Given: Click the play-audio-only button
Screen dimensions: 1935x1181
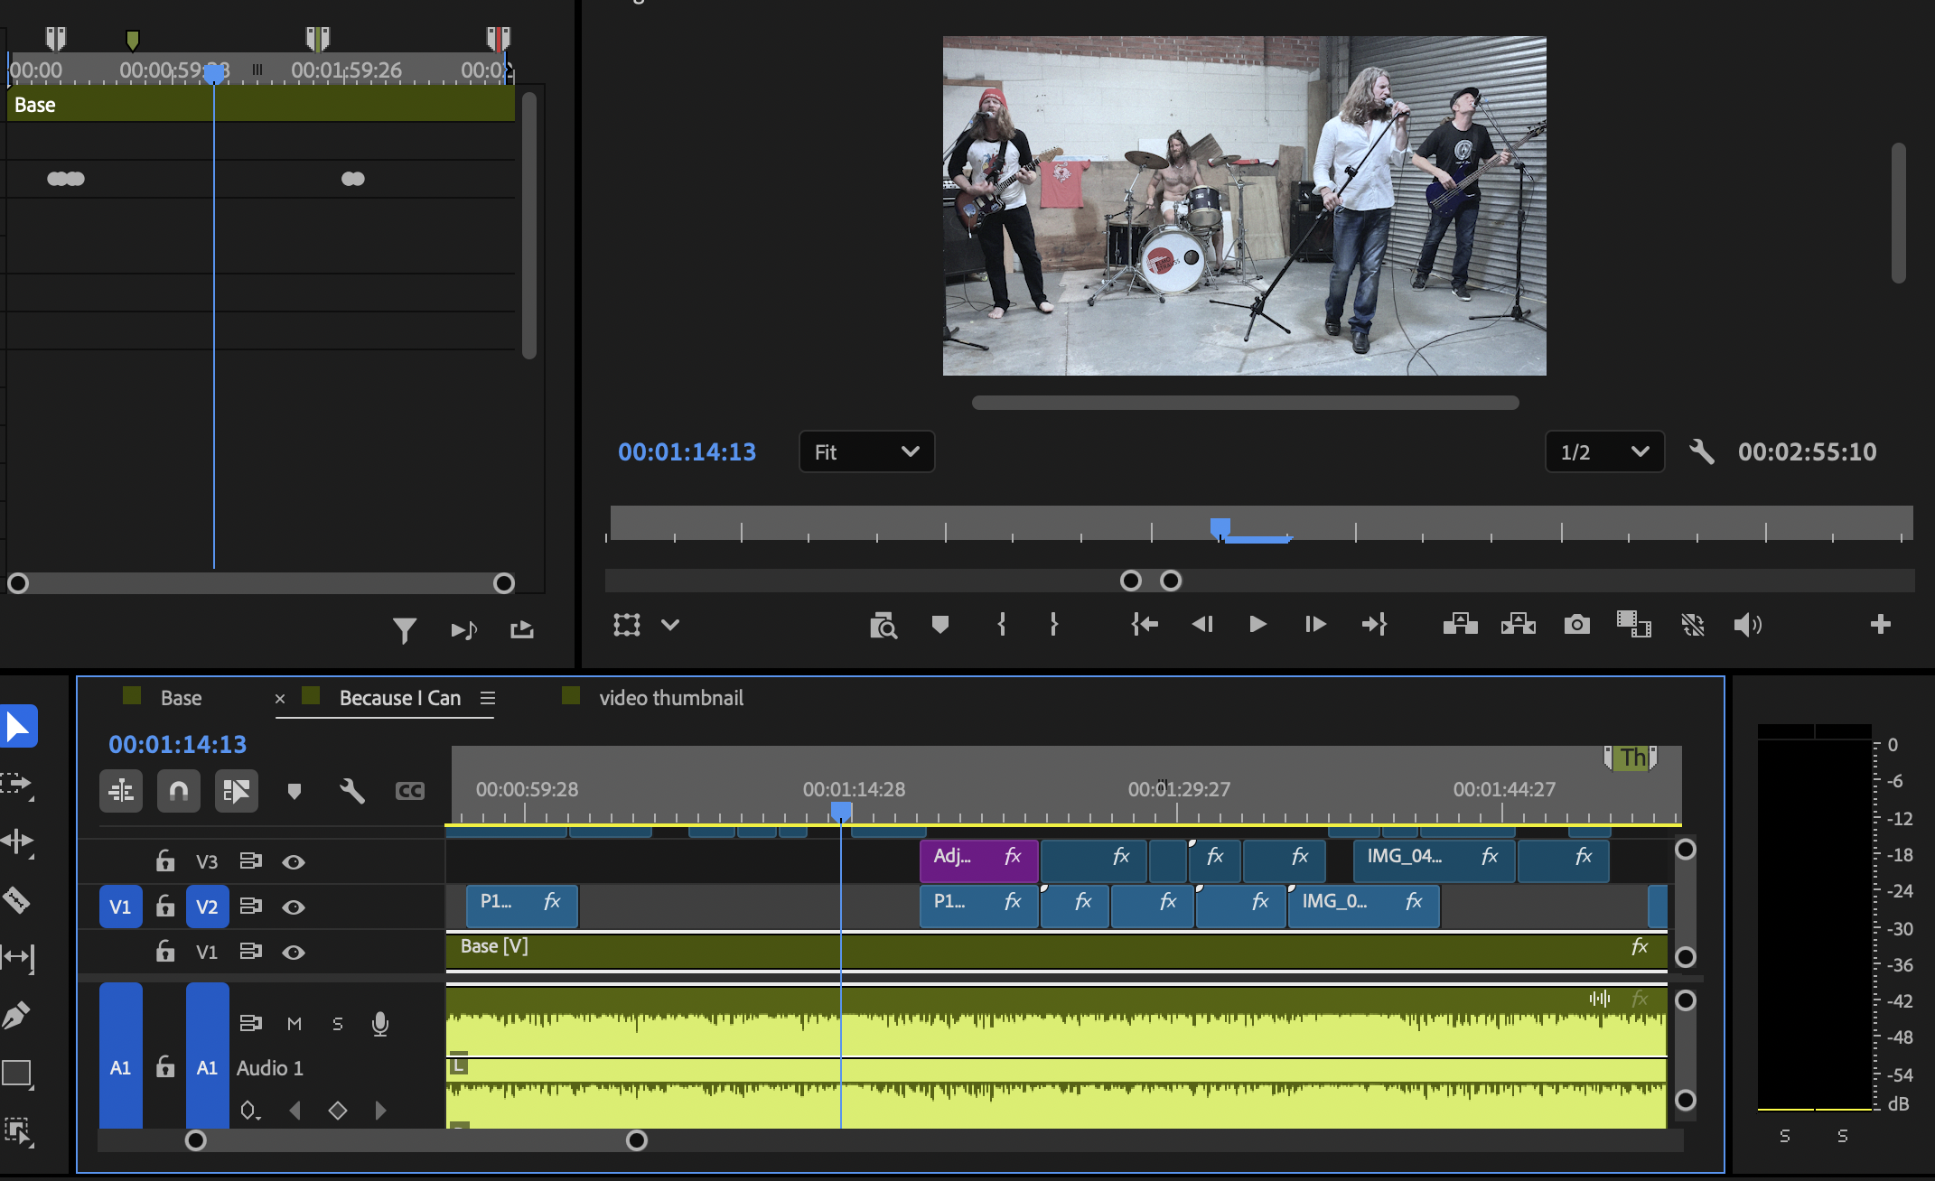Looking at the screenshot, I should click(x=464, y=629).
